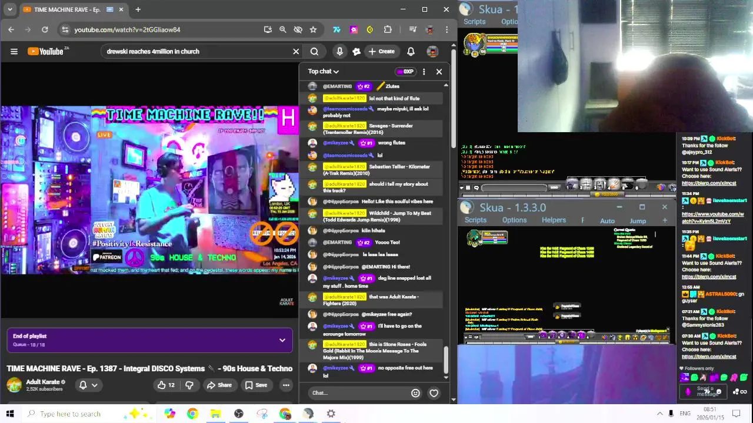This screenshot has height=423, width=753.
Task: Open Options menu in lower Skua window
Action: coord(514,220)
